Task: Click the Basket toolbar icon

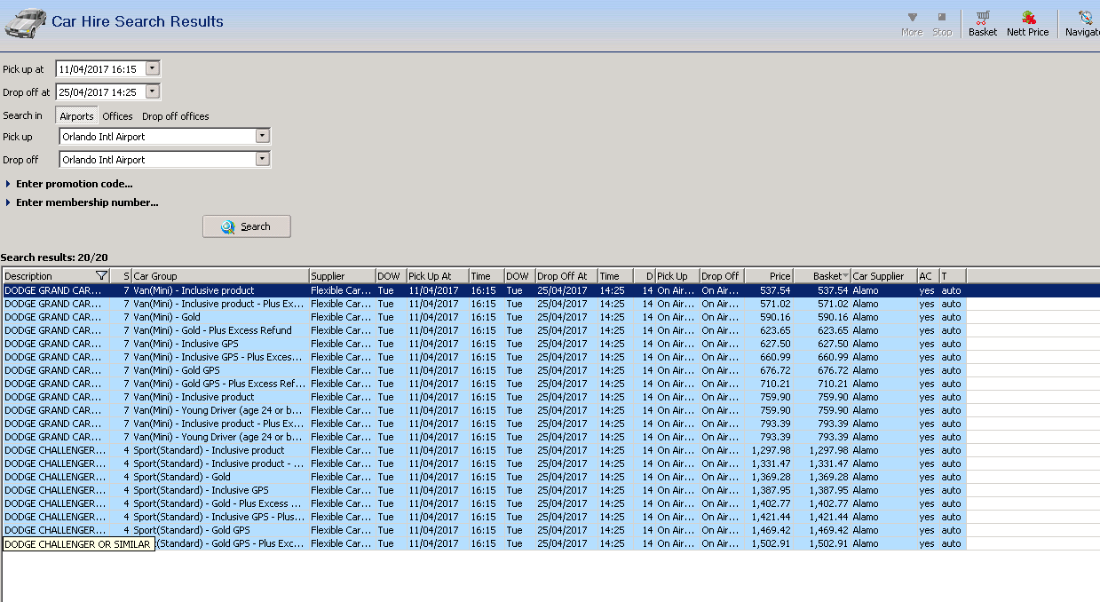Action: point(982,23)
